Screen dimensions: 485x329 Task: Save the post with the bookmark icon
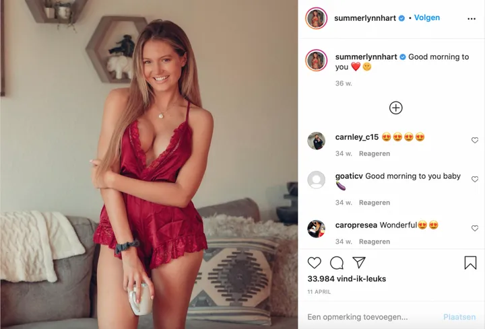click(470, 263)
